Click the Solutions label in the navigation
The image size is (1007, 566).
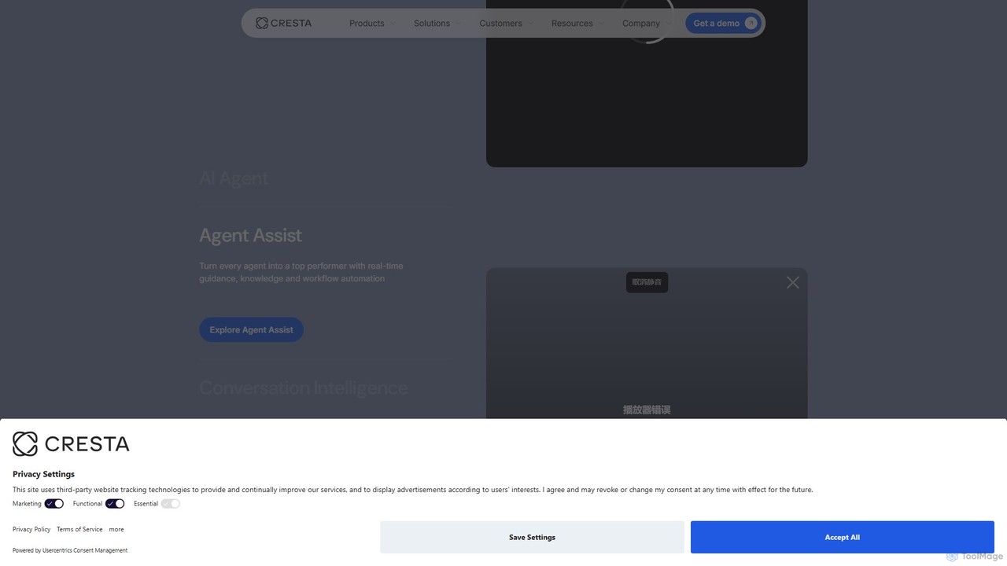432,24
